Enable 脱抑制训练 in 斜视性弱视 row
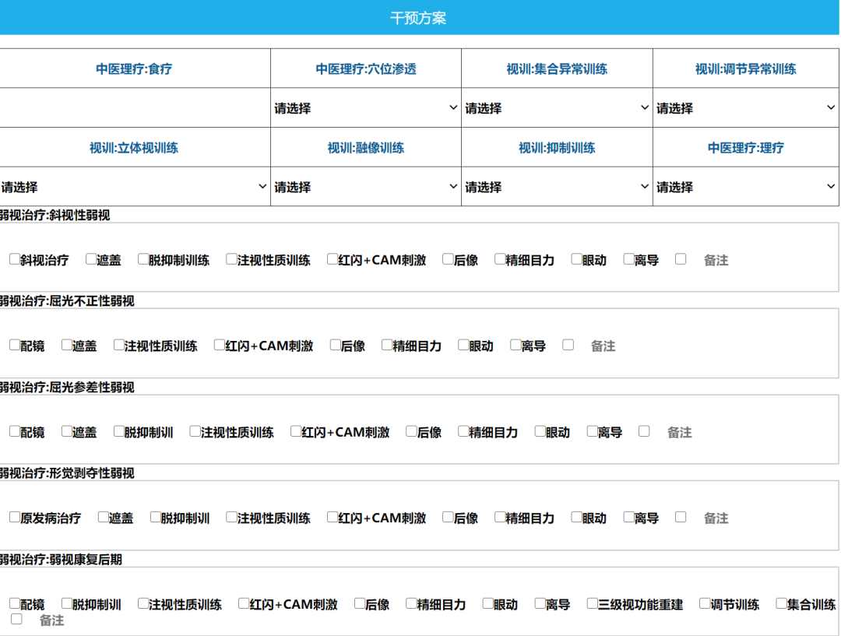Viewport: 841px width, 636px height. 143,259
